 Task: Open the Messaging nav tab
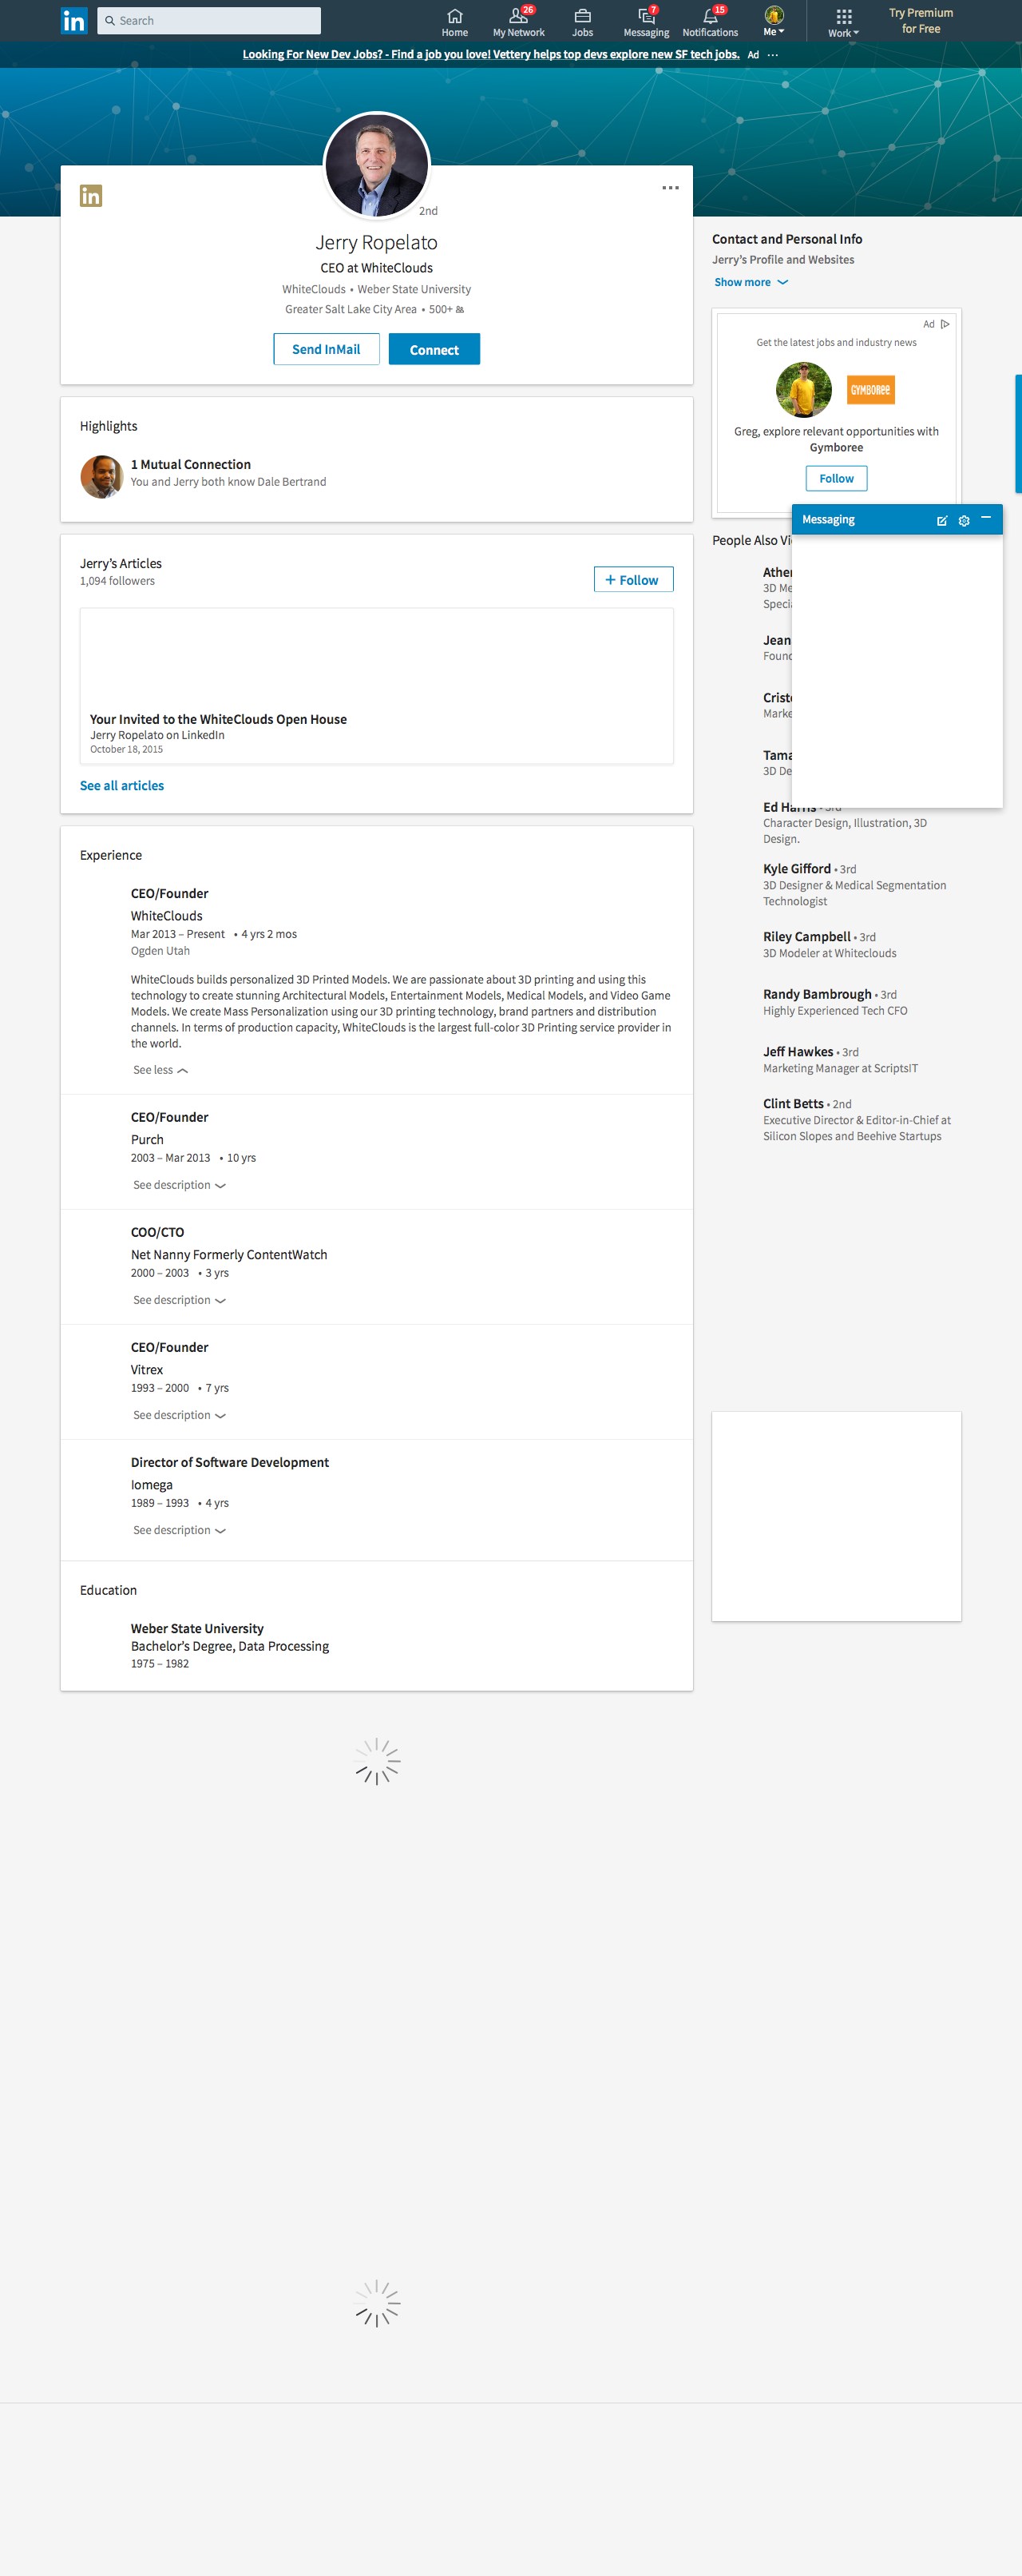pos(647,21)
